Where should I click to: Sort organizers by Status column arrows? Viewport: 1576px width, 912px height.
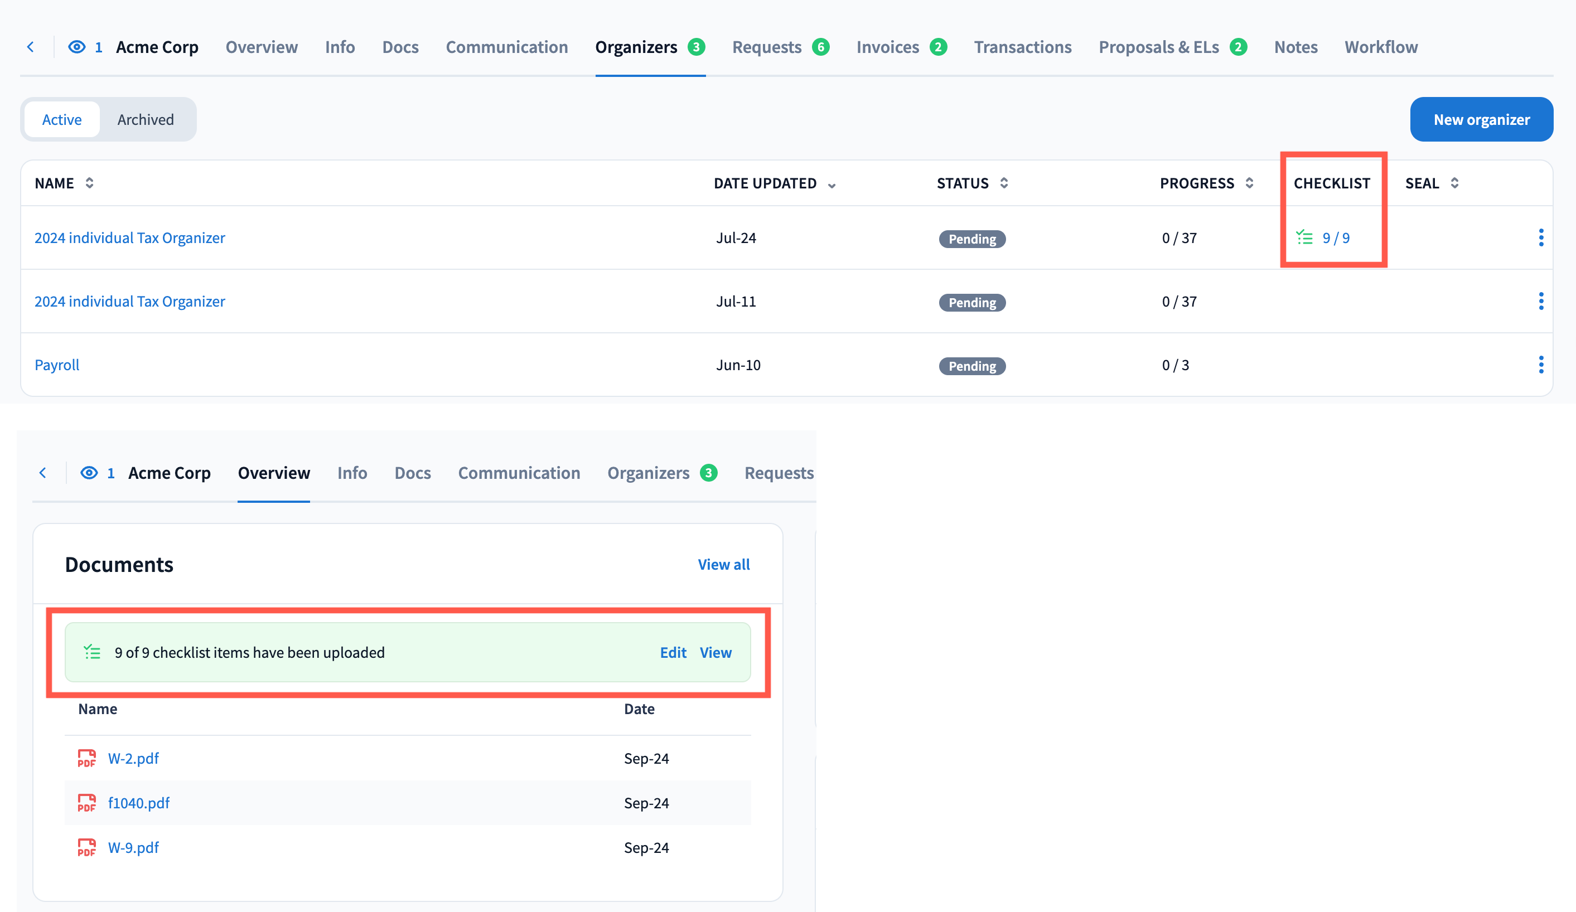point(1003,183)
